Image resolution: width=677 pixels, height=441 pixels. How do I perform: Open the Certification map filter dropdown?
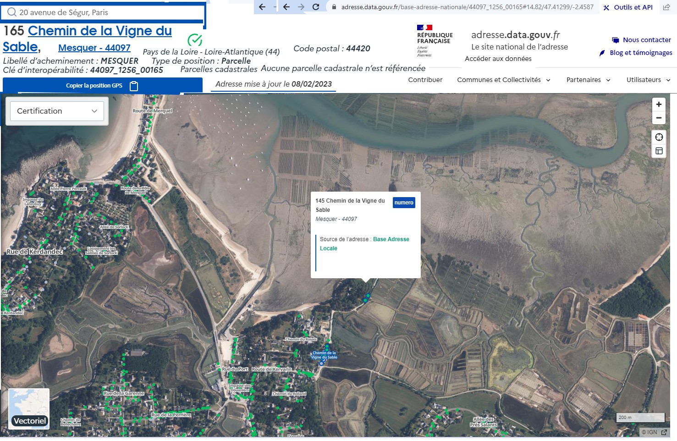coord(57,111)
